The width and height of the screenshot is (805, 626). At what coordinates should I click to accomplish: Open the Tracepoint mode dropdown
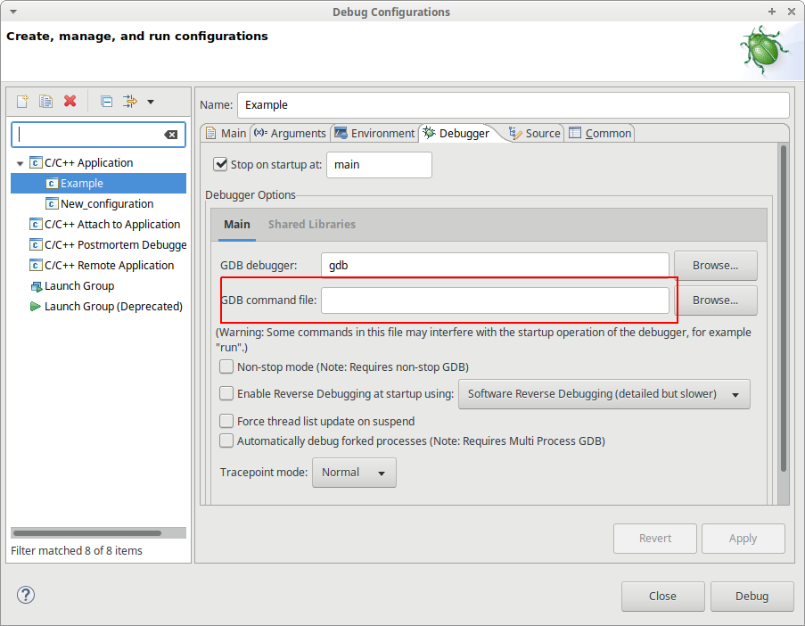pyautogui.click(x=354, y=473)
